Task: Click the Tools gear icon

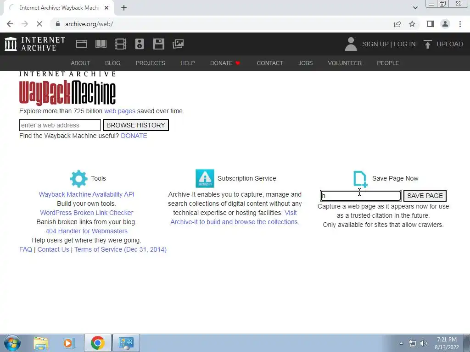Action: [78, 179]
